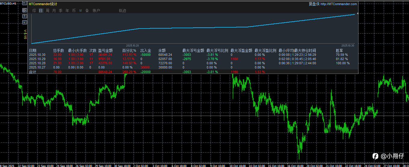Sort by the 盈亏金额 column header
Viewport: 409px width, 167px height.
tap(105, 50)
